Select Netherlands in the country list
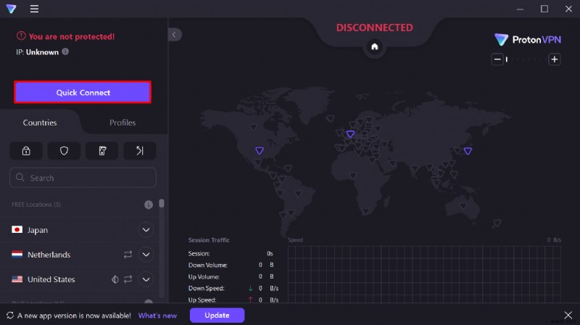 pyautogui.click(x=80, y=255)
